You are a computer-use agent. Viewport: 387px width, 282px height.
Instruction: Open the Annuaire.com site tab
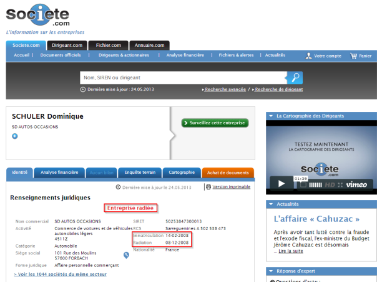click(x=149, y=45)
